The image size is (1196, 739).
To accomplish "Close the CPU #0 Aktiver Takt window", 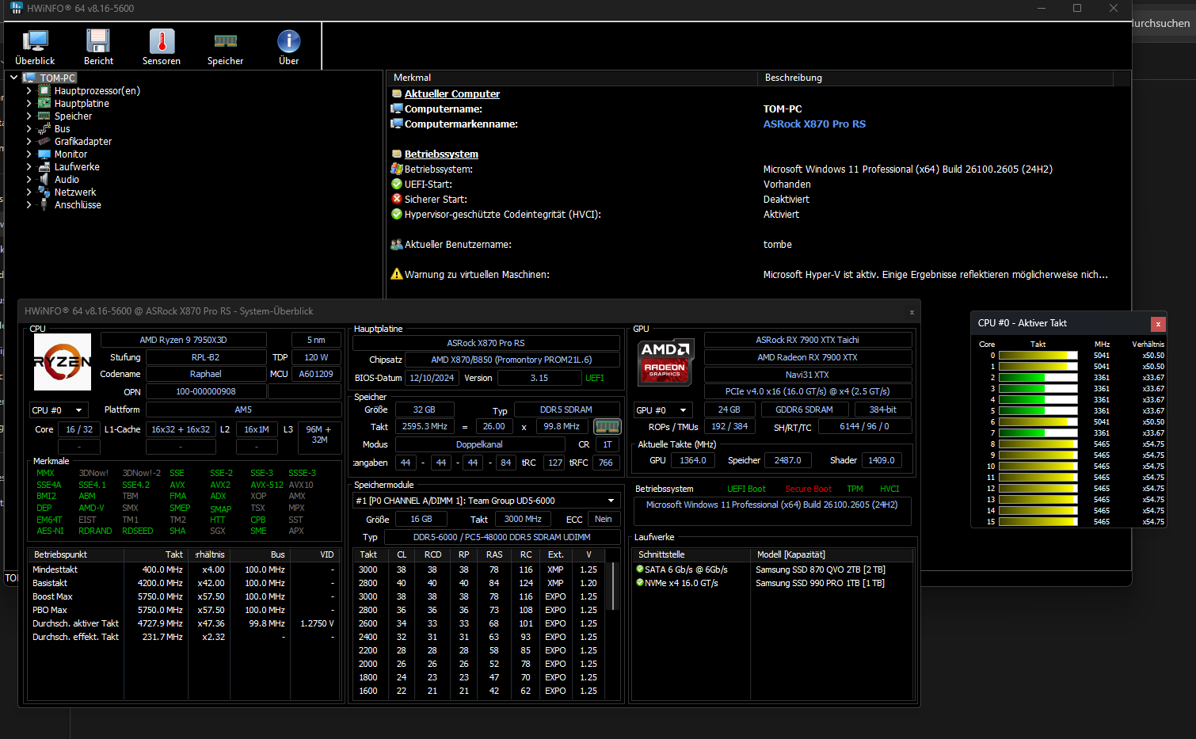I will point(1158,323).
